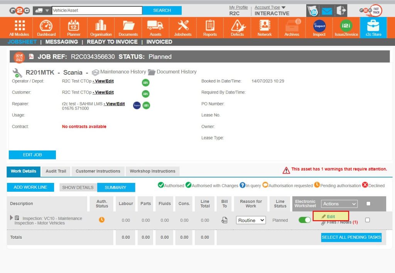The height and width of the screenshot is (273, 395).
Task: Select the Planner icon
Action: pyautogui.click(x=73, y=27)
